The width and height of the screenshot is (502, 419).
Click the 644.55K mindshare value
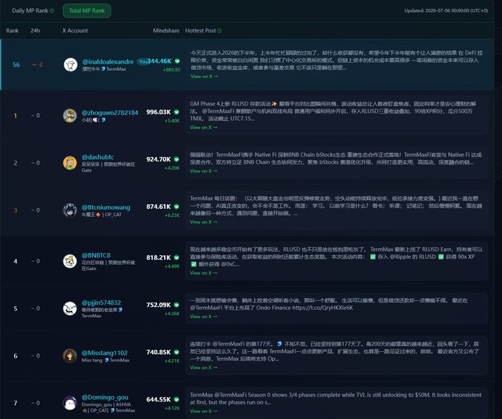tap(159, 399)
